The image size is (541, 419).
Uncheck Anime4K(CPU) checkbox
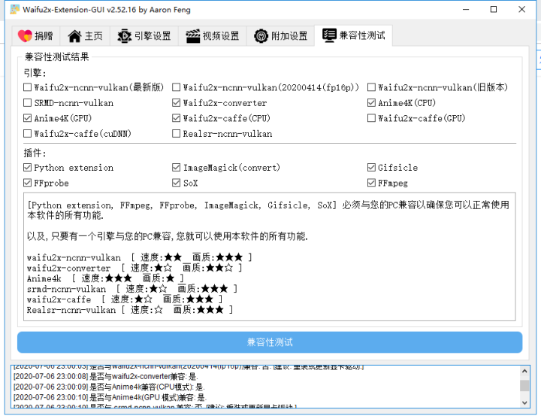coord(371,102)
